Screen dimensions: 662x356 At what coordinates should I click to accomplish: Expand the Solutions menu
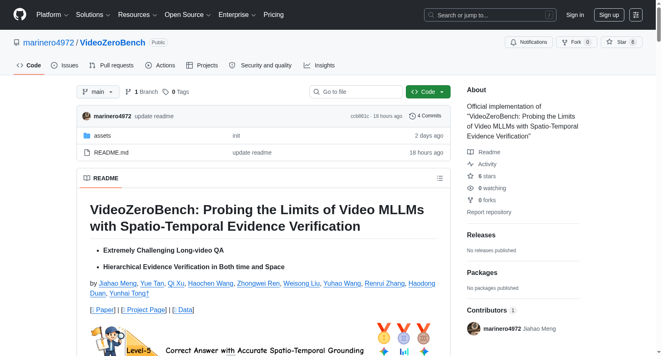point(93,15)
